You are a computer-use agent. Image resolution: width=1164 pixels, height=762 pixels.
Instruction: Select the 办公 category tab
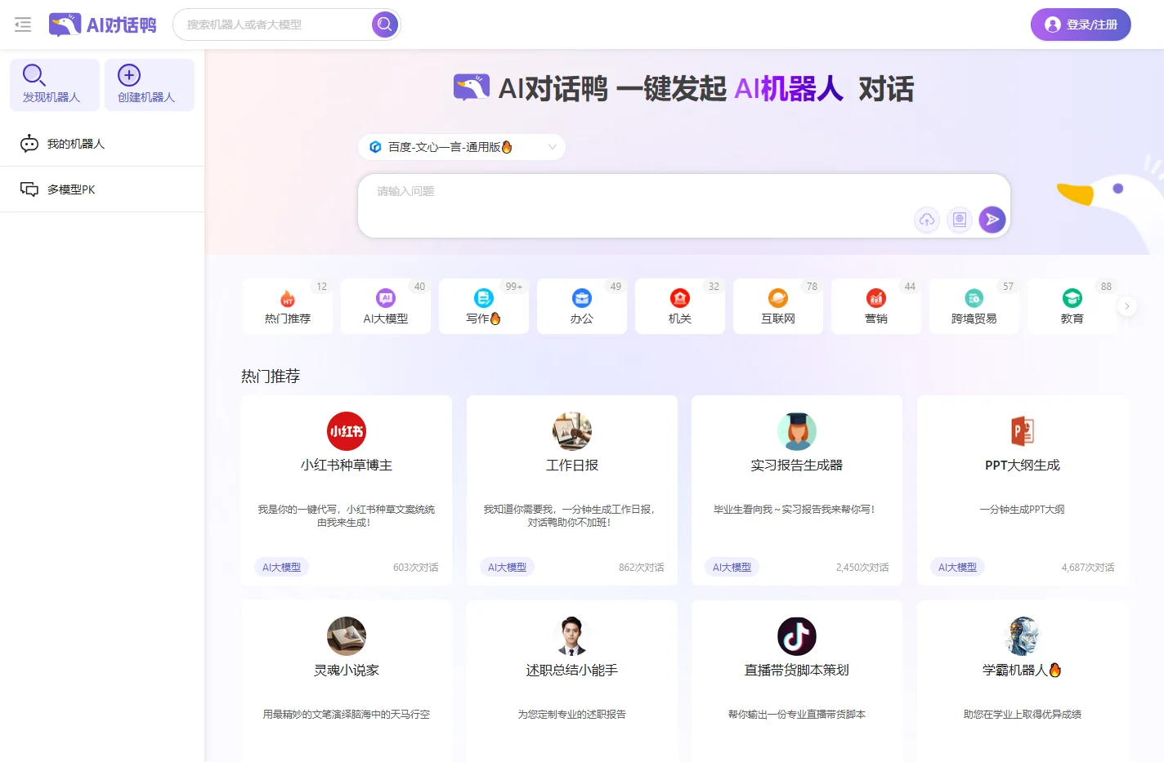pos(582,306)
